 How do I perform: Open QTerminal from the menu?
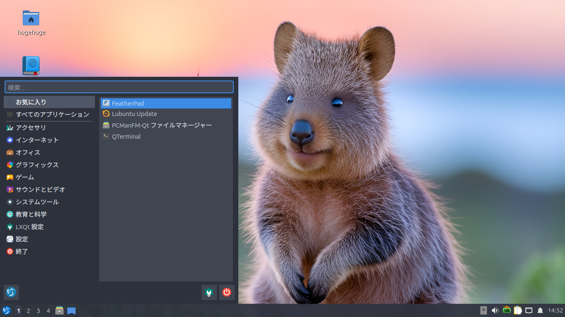coord(126,136)
